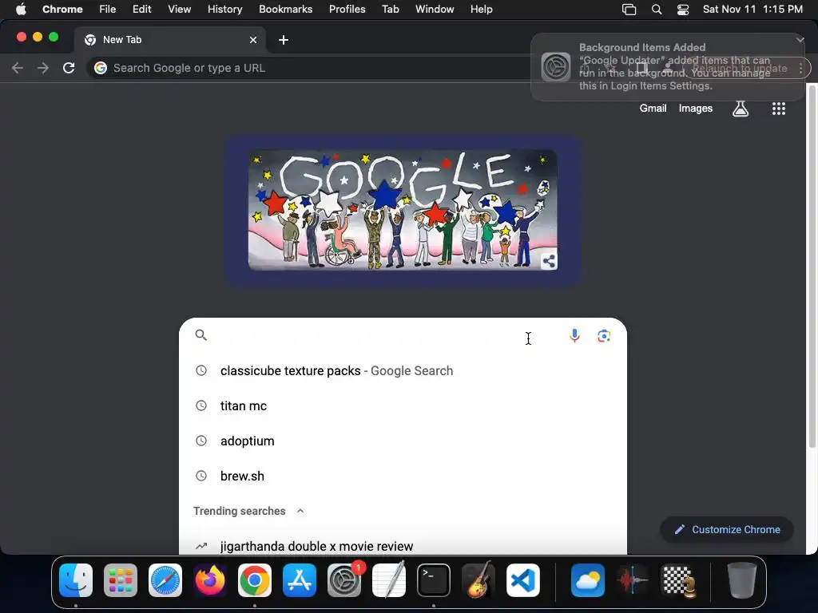Close the New Tab tab
818x613 pixels.
pos(253,40)
